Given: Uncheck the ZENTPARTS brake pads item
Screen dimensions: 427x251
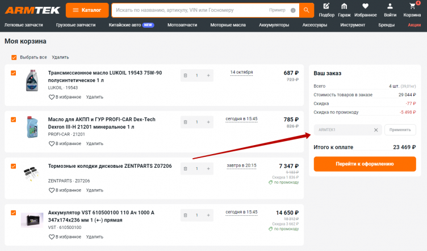Looking at the screenshot, I should [x=14, y=166].
